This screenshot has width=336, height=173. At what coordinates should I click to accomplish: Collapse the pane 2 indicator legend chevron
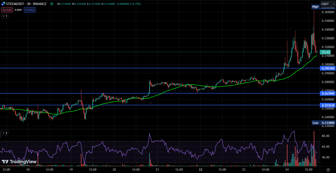(5, 133)
